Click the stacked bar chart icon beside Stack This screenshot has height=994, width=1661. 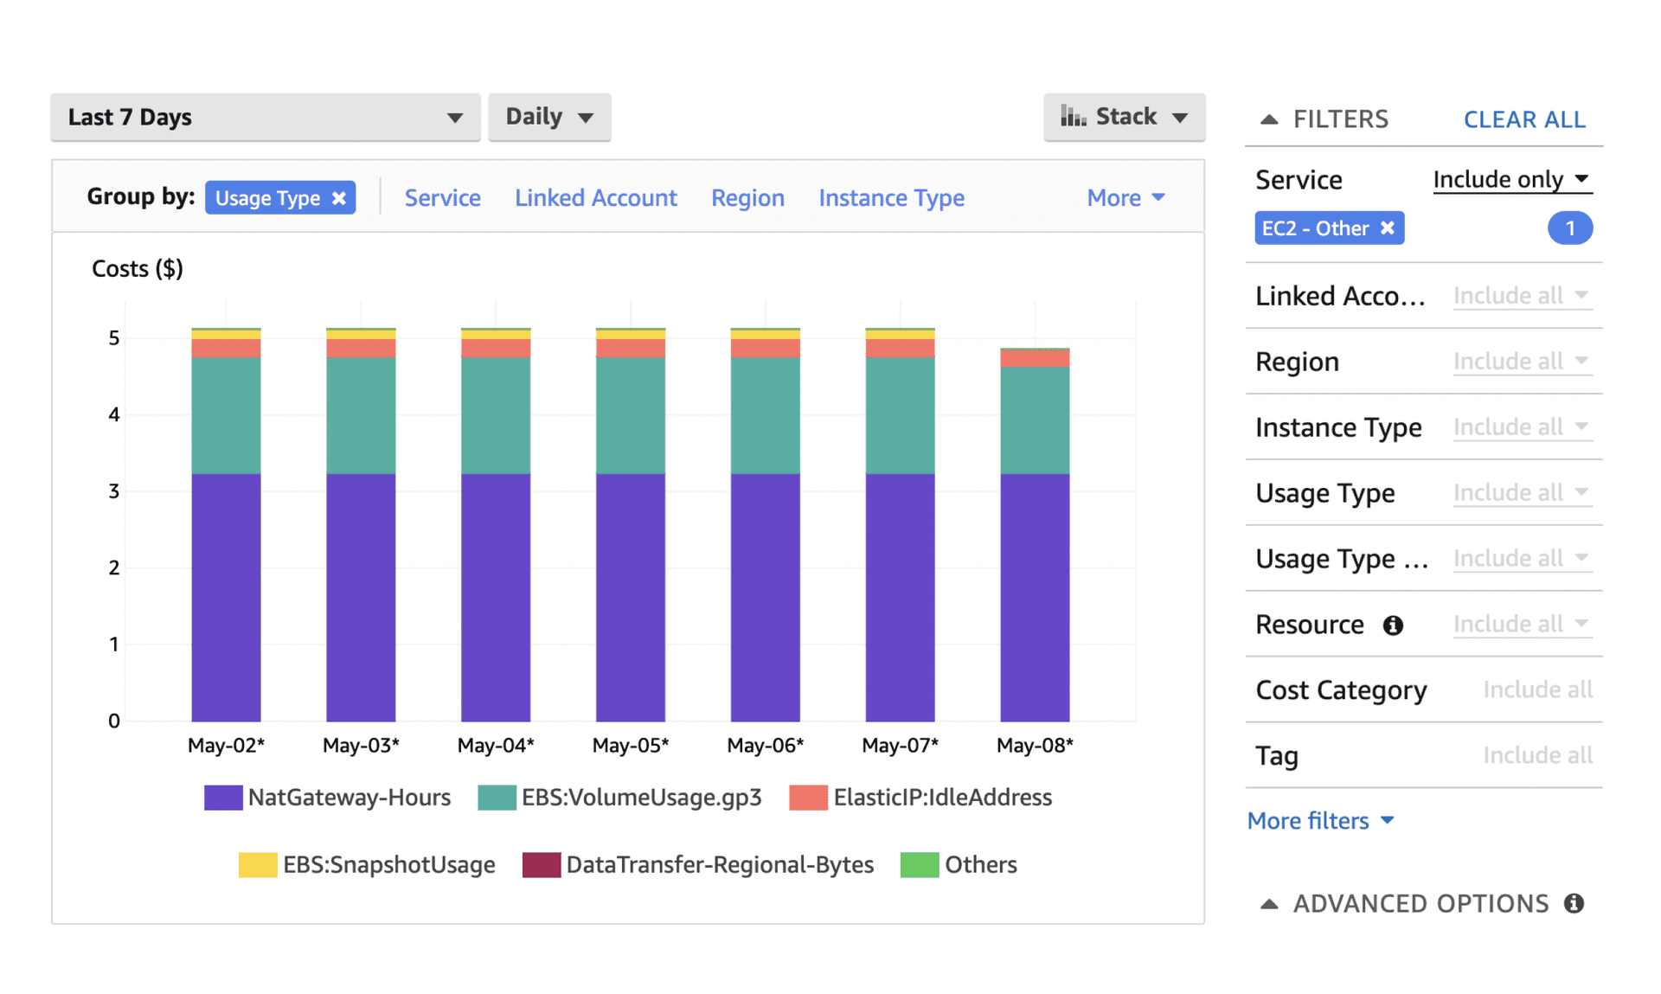tap(1073, 115)
